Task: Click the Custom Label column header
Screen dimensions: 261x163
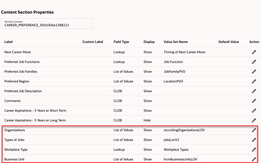Action: (93, 42)
